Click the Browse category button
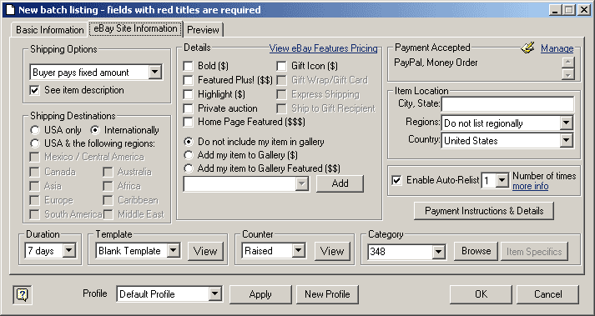 [476, 251]
